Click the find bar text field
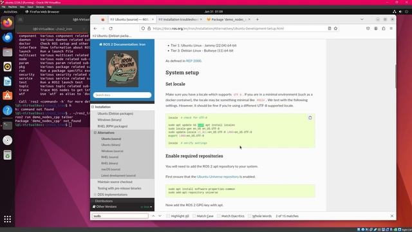Screen dimensions: 412x232 pos(120,216)
